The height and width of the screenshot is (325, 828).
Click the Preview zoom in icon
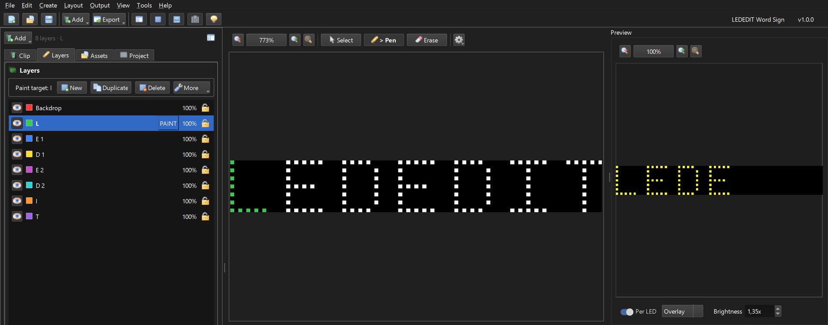pos(682,51)
